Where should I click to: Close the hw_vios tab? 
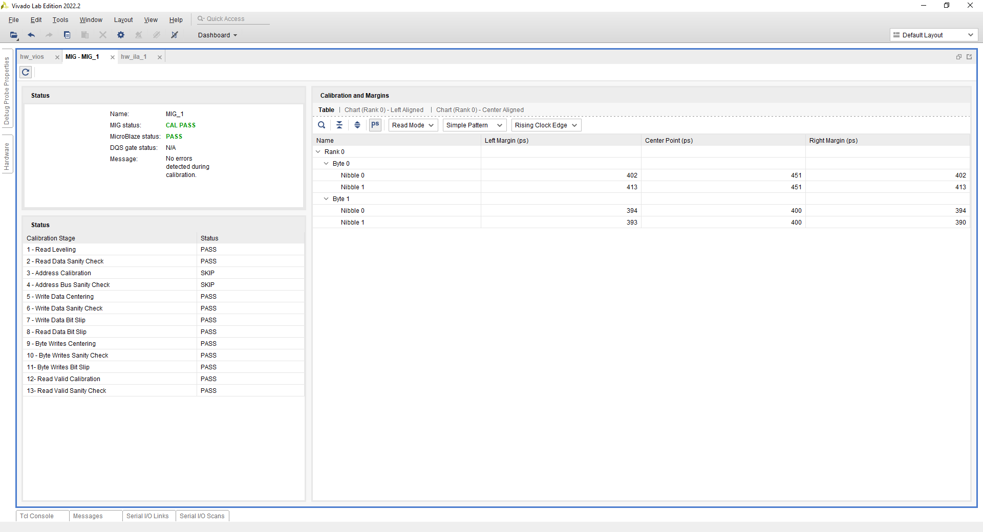pyautogui.click(x=57, y=57)
